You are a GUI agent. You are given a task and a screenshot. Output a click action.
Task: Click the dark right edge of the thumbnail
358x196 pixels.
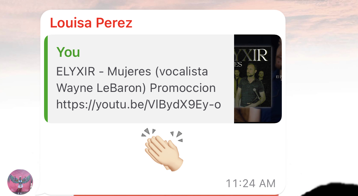coord(277,79)
